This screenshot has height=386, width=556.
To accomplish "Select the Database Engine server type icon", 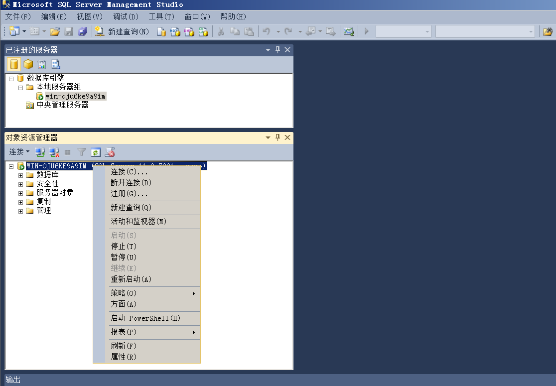I will 13,64.
